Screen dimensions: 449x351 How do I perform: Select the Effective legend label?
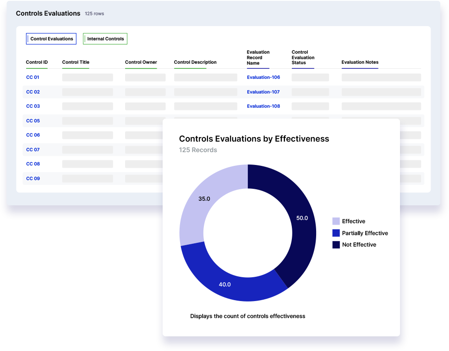(354, 221)
